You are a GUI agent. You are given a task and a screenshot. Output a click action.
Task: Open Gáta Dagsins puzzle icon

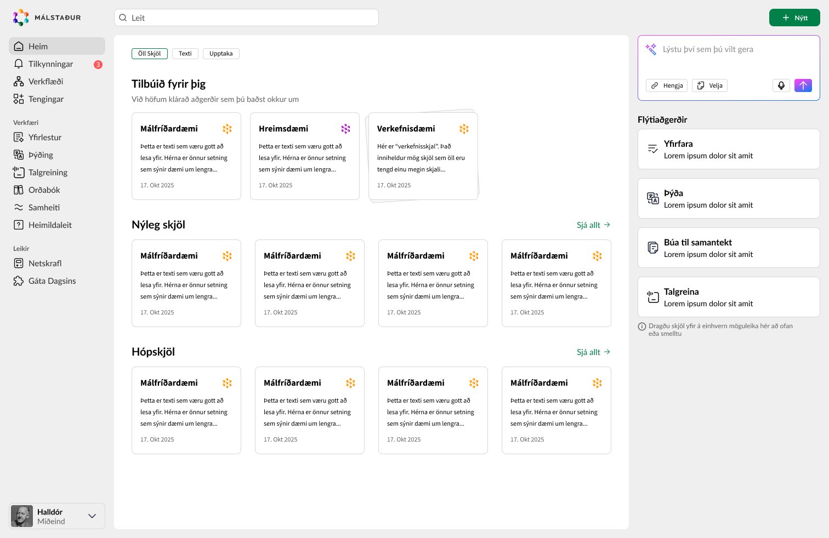coord(19,281)
